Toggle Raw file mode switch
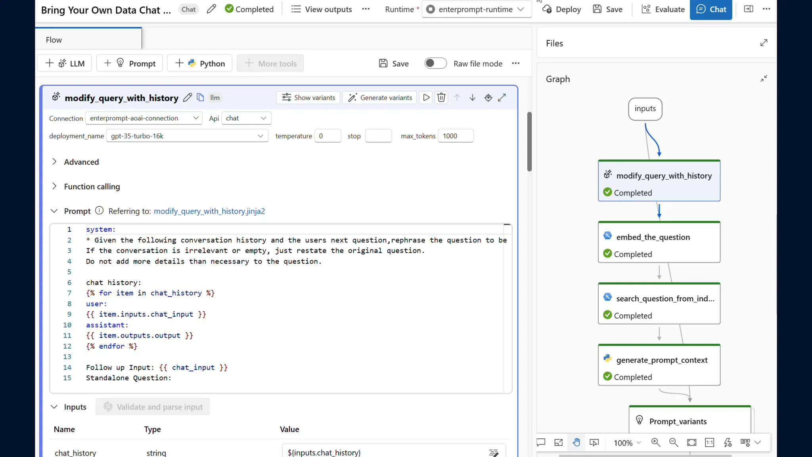This screenshot has width=812, height=457. (x=435, y=63)
